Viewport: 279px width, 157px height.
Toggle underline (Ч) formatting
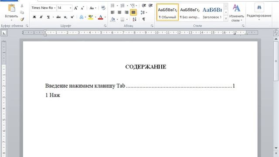(x=48, y=17)
